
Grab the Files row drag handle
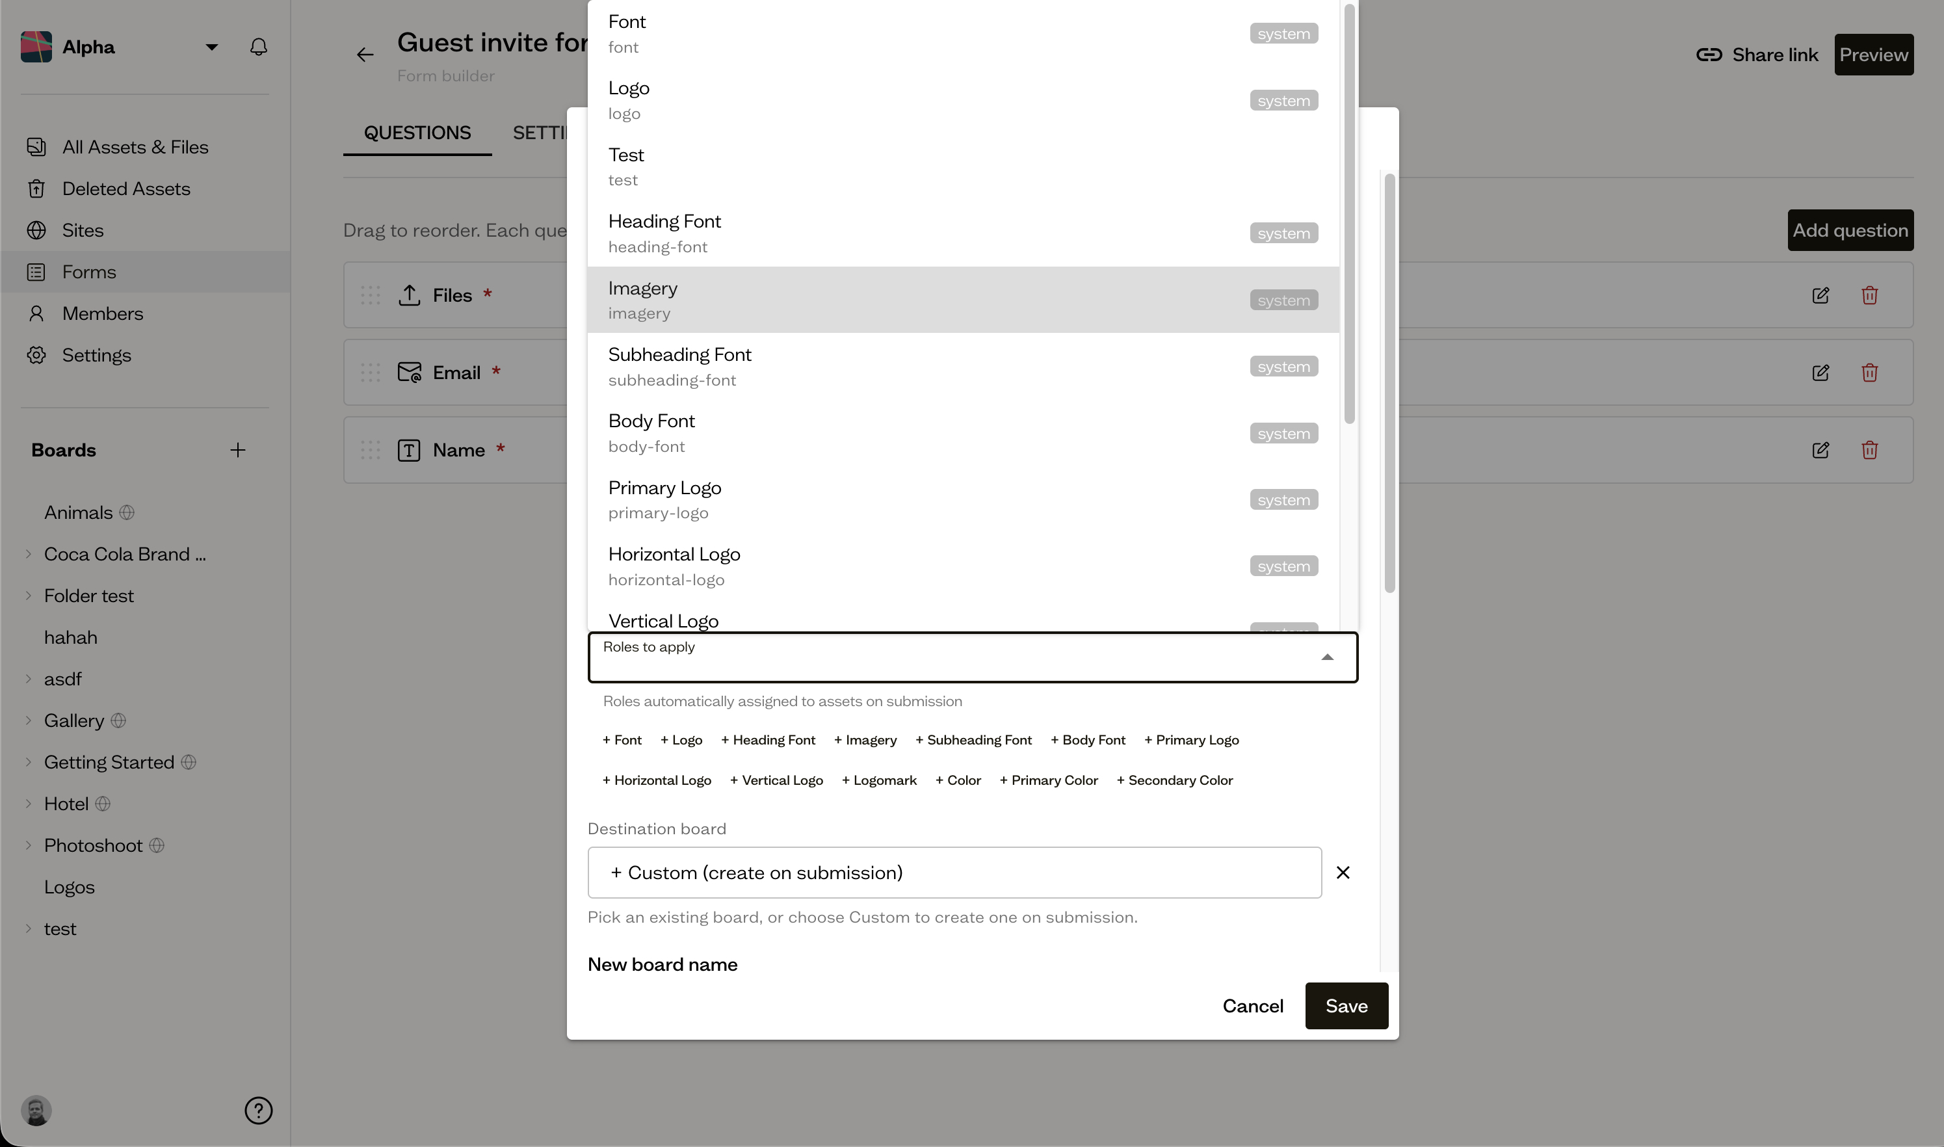(370, 295)
